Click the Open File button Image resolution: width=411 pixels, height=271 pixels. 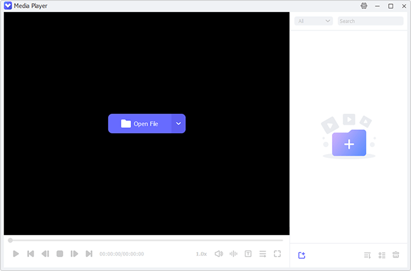(140, 124)
